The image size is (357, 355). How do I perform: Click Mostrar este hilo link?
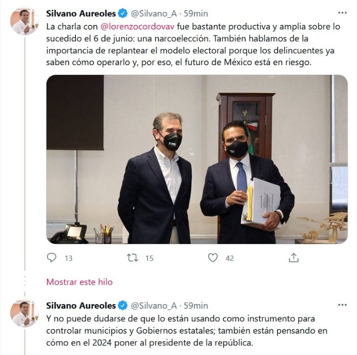tap(80, 282)
